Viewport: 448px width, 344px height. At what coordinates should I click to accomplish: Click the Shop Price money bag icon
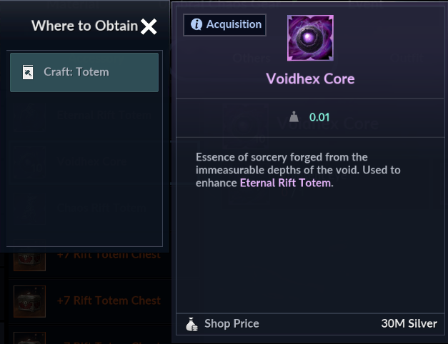coord(191,323)
